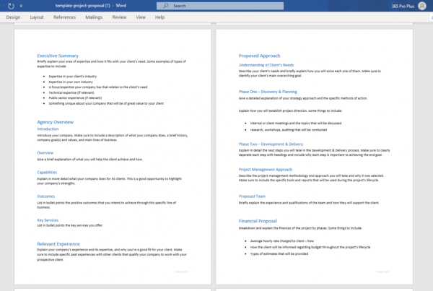Click the bullet 'Technical expertise (if relevant)'
The height and width of the screenshot is (291, 433).
(71, 92)
